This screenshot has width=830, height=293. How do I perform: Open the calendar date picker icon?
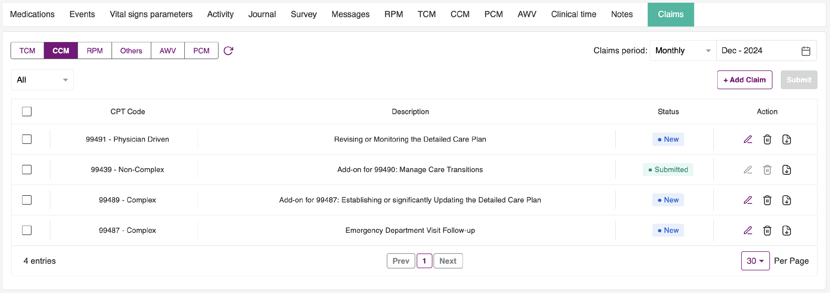[x=805, y=51]
